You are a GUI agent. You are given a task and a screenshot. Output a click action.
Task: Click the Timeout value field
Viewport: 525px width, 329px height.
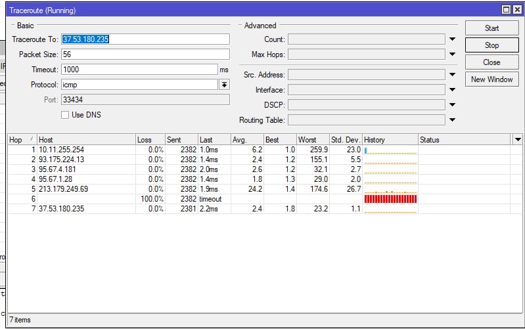tap(139, 70)
